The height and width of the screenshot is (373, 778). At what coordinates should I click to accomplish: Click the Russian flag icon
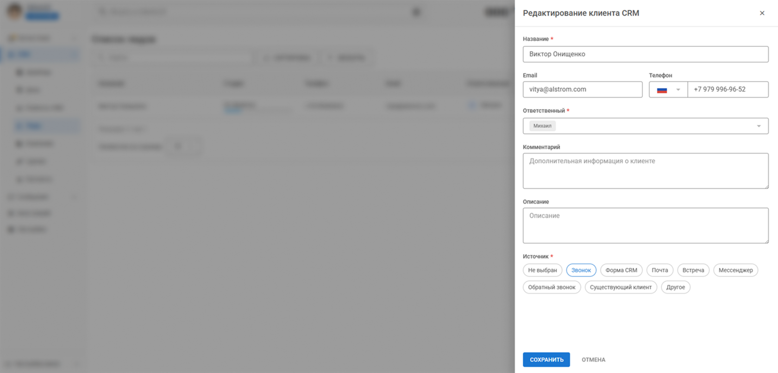[x=662, y=90]
